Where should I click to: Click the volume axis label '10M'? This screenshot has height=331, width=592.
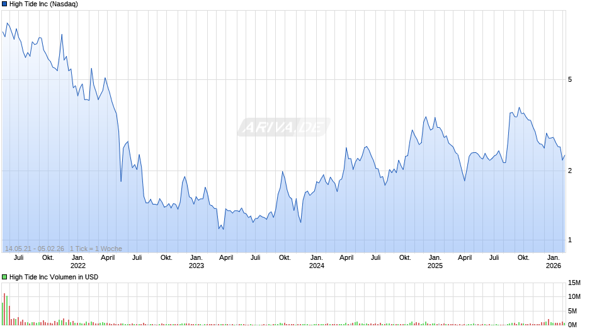(x=574, y=296)
